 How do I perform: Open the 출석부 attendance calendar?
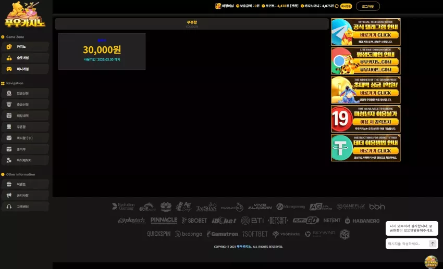coord(25,149)
